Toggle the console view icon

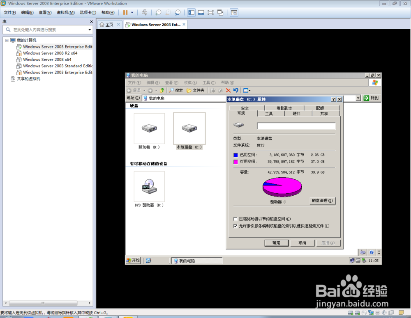click(234, 13)
